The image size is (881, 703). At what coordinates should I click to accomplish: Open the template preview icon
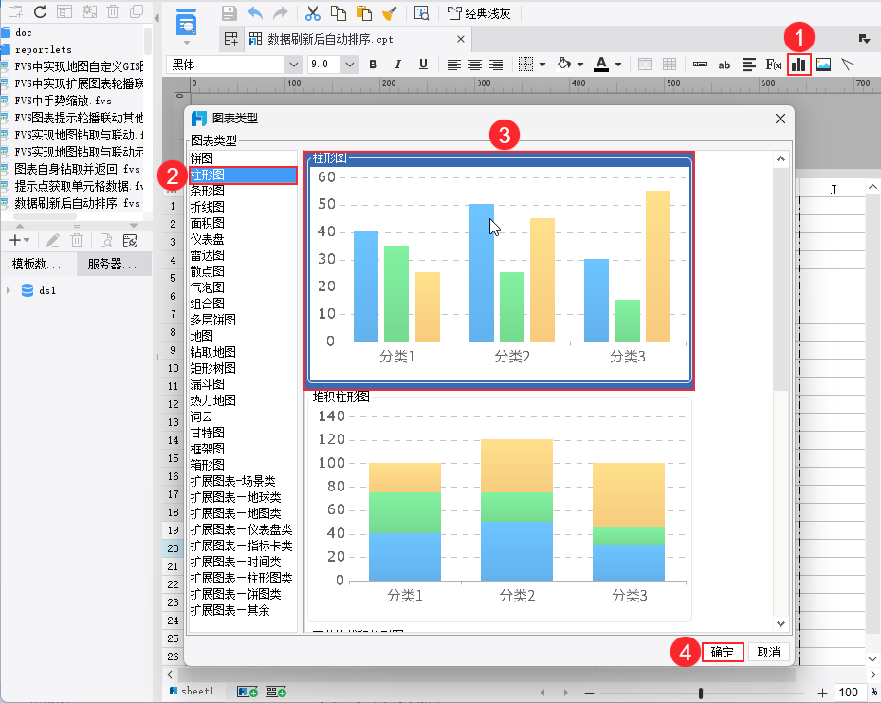coord(186,24)
